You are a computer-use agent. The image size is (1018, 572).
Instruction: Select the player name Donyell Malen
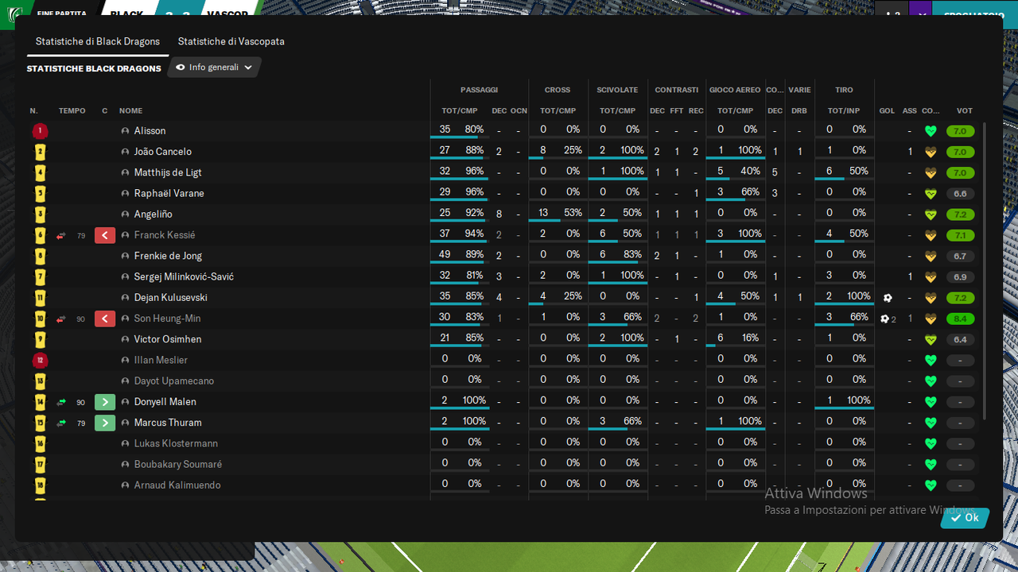[x=165, y=402]
